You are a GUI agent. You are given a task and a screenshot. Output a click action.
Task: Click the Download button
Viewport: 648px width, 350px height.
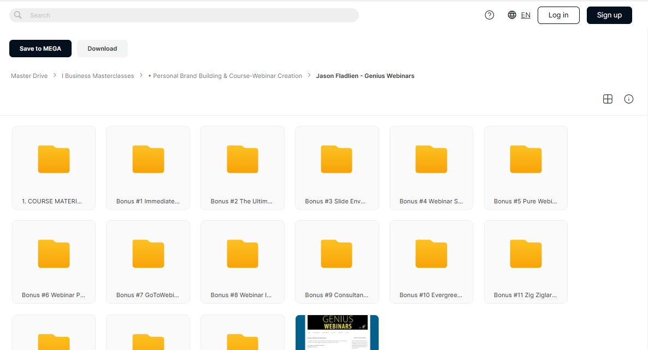pos(102,49)
